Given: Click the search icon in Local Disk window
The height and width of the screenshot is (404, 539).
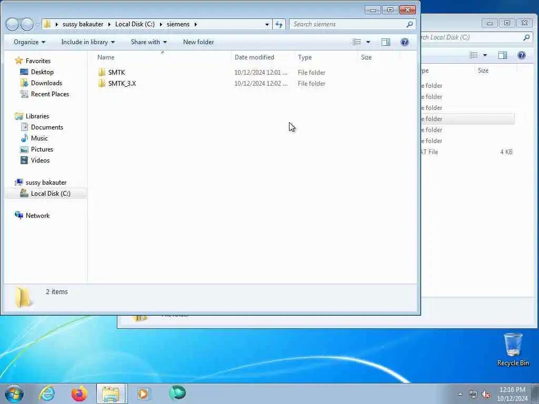Looking at the screenshot, I should tap(526, 37).
